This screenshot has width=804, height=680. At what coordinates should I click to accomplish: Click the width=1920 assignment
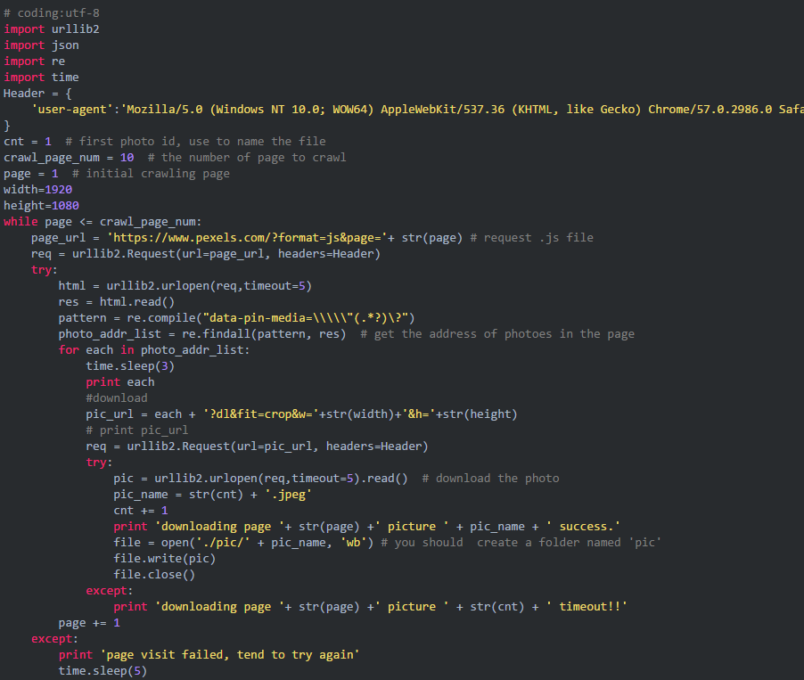pos(38,190)
